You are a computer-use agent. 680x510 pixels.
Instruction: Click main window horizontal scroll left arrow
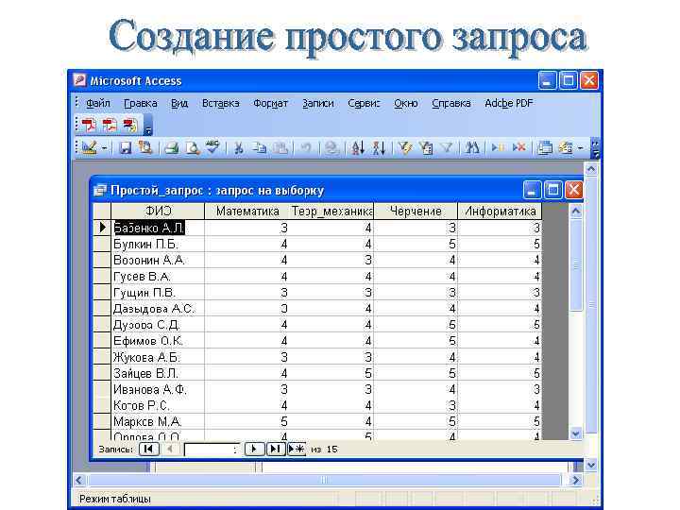pyautogui.click(x=79, y=480)
